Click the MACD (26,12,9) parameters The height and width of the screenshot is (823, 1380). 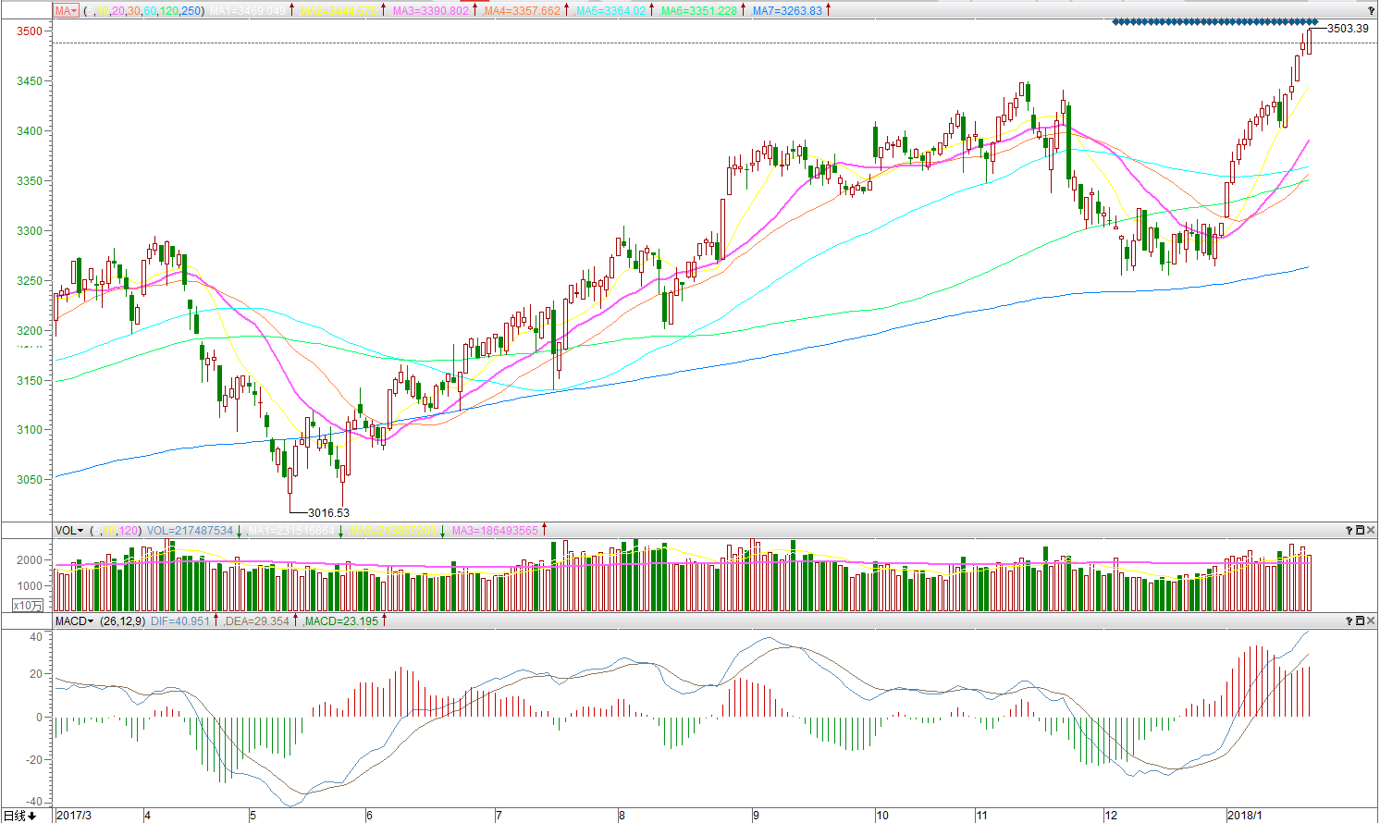click(122, 621)
